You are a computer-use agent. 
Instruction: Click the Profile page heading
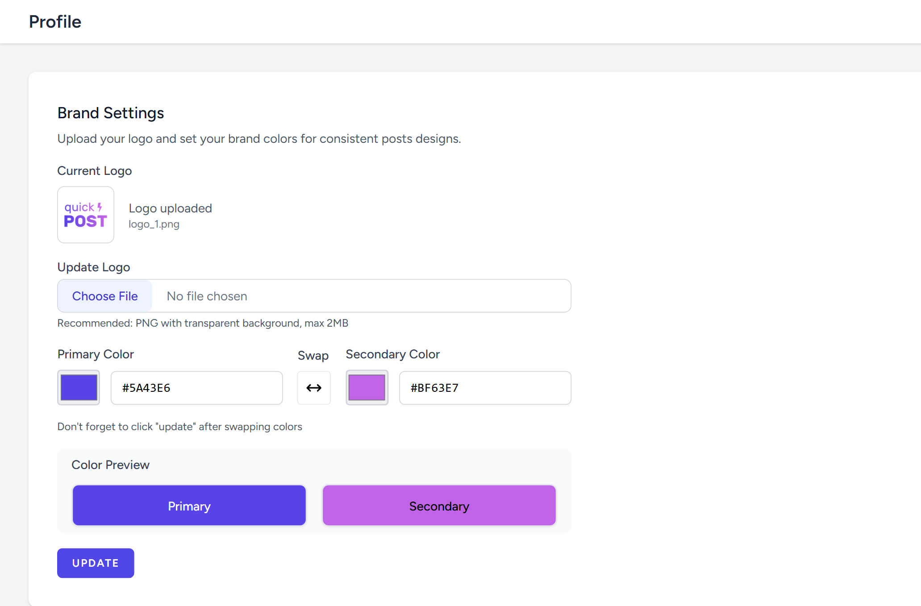pyautogui.click(x=55, y=22)
